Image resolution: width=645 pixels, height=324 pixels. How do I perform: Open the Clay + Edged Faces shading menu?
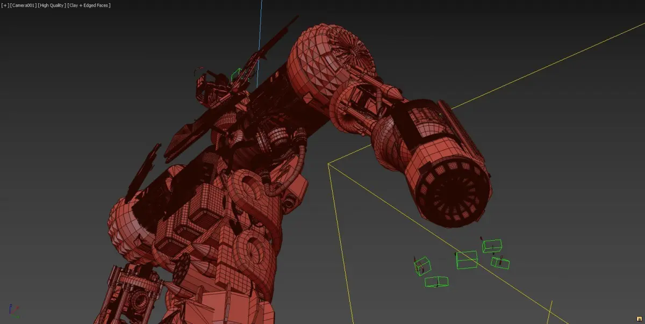[x=89, y=5]
